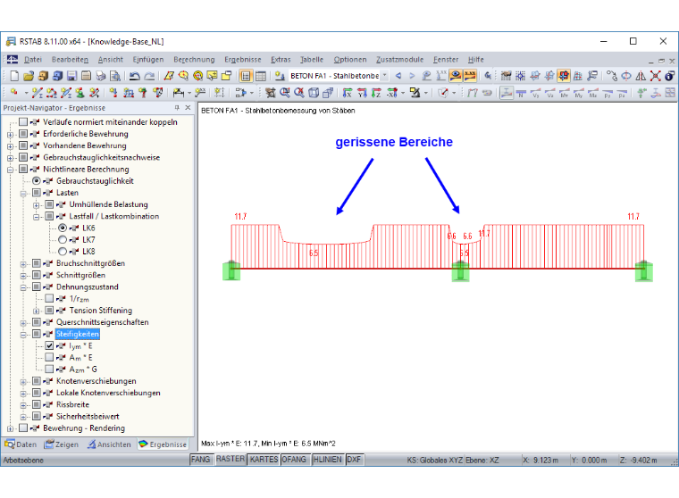Toggle the Bewehrung - Rendering checkbox
Screen dimensions: 679x498
pyautogui.click(x=23, y=427)
